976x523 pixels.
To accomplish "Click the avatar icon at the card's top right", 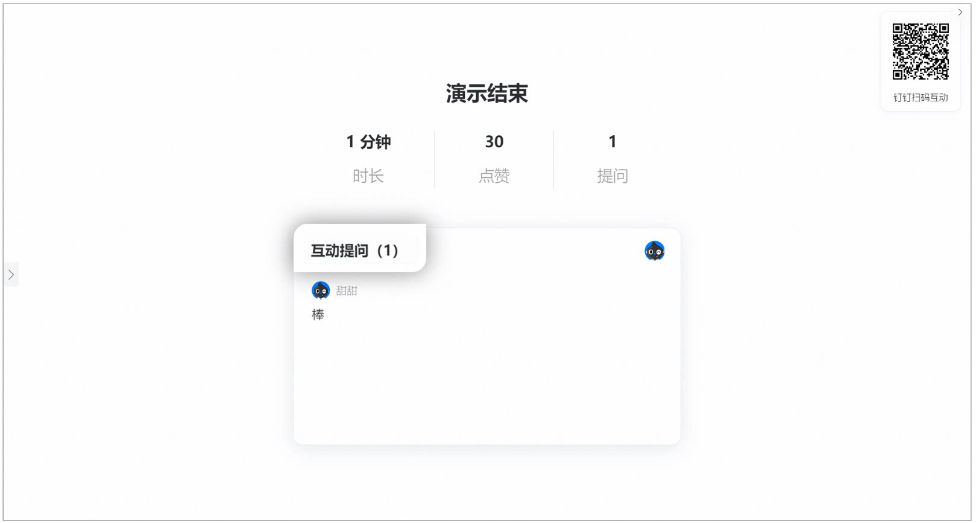I will tap(655, 251).
